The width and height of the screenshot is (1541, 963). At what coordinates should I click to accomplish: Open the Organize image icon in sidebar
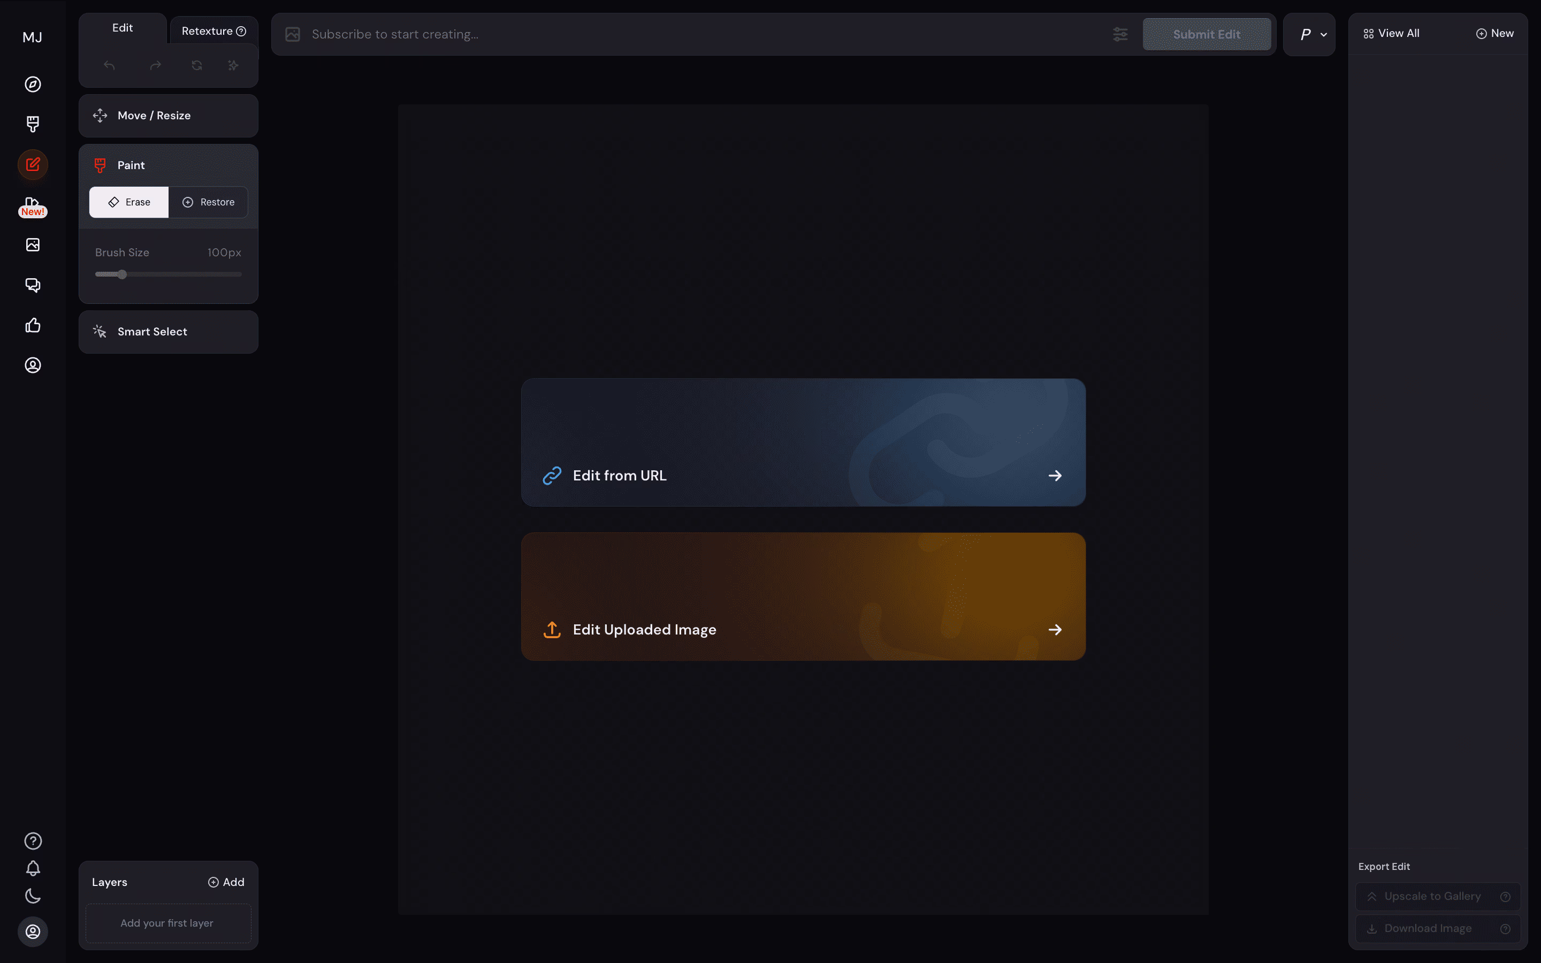[x=33, y=244]
